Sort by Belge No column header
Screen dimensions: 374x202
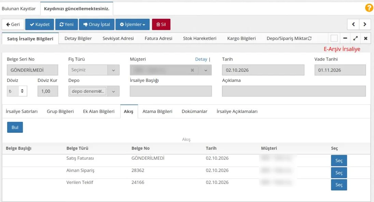click(x=140, y=148)
